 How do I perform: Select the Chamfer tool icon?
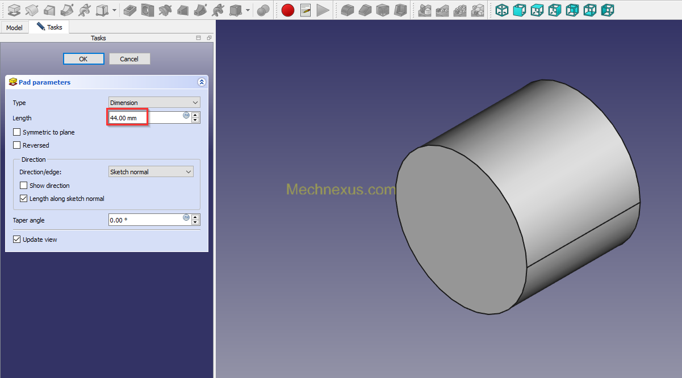[x=365, y=10]
